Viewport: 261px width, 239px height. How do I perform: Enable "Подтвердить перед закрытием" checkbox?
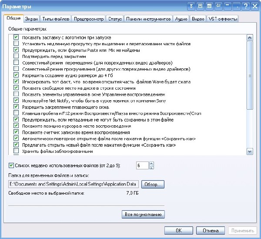coord(16,57)
